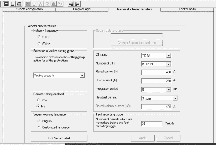Click the fault recording Periods field
216x145 pixels.
tap(152, 123)
